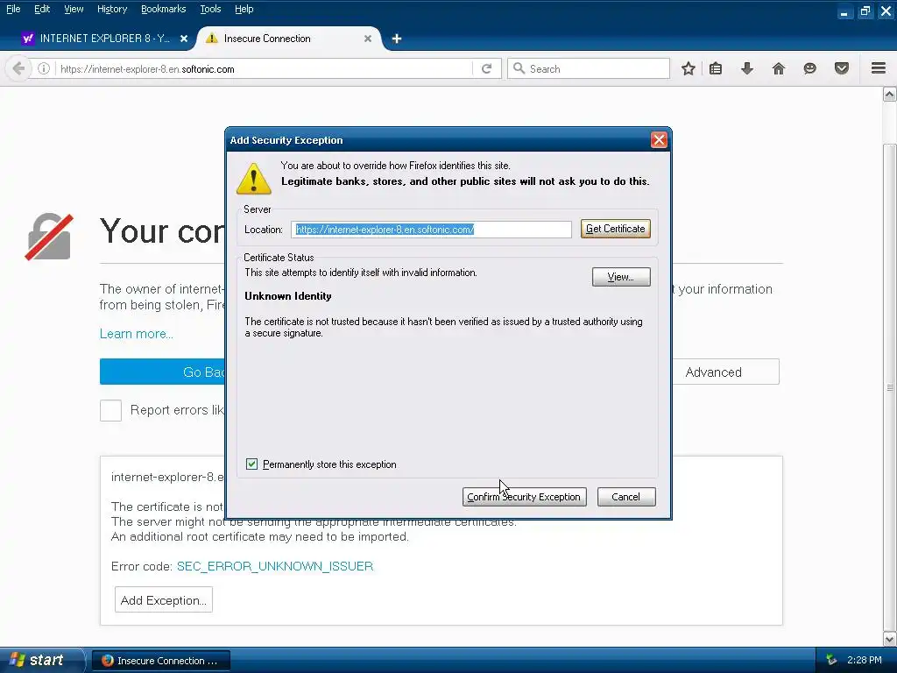This screenshot has height=673, width=897.
Task: Go to the Home page icon
Action: tap(779, 68)
